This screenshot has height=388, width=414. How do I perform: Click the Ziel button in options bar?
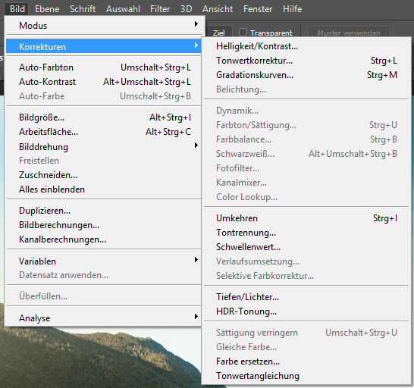pos(218,33)
